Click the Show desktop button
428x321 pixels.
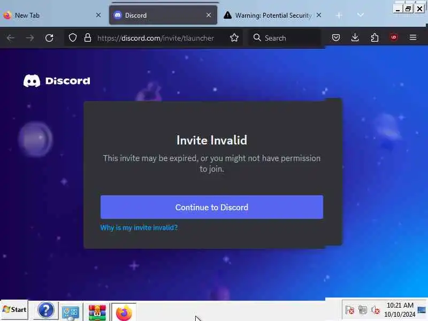point(422,310)
